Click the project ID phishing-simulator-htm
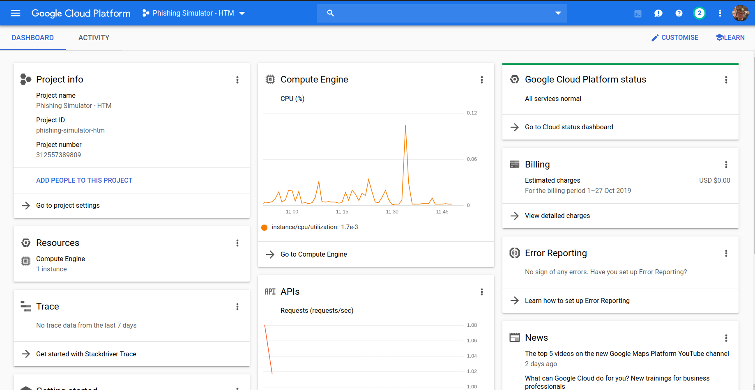Image resolution: width=755 pixels, height=390 pixels. point(70,131)
